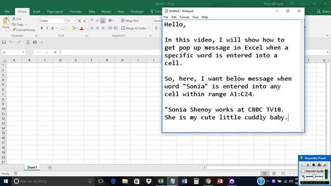Viewport: 331px width, 186px height.
Task: Click the Increase Indent icon
Action: (115, 28)
